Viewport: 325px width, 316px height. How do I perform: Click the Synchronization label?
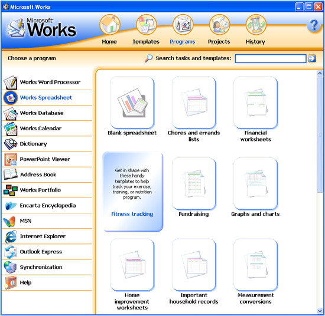41,267
